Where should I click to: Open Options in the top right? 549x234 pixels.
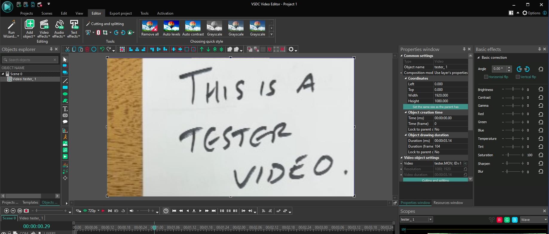pyautogui.click(x=531, y=13)
